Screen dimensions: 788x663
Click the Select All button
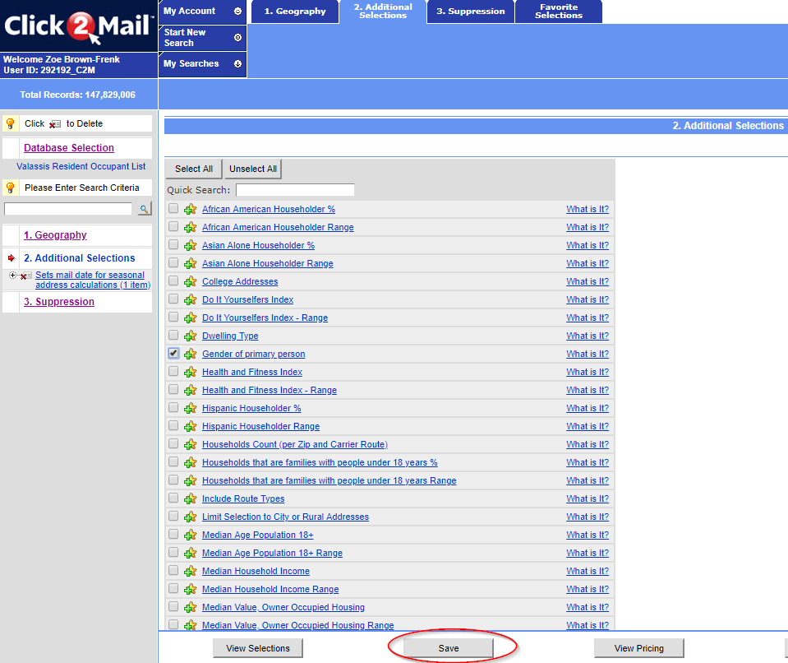click(x=193, y=169)
